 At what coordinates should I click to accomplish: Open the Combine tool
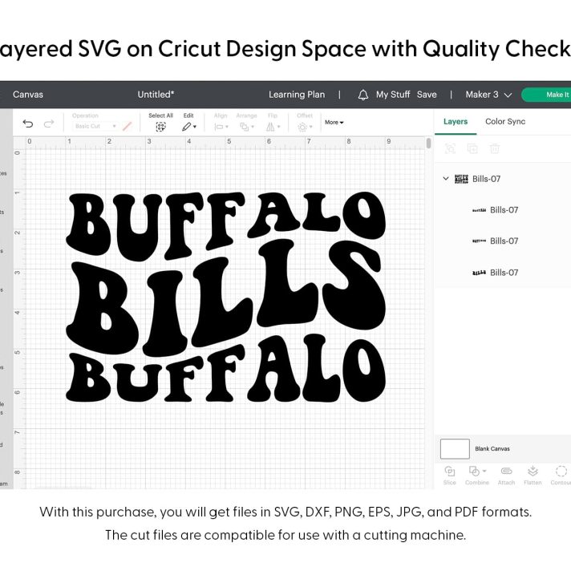tap(476, 475)
